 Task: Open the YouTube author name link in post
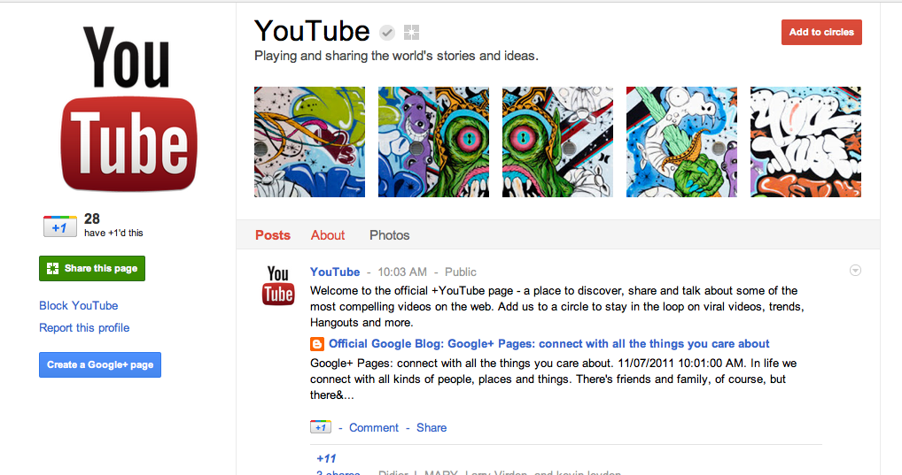pyautogui.click(x=335, y=272)
